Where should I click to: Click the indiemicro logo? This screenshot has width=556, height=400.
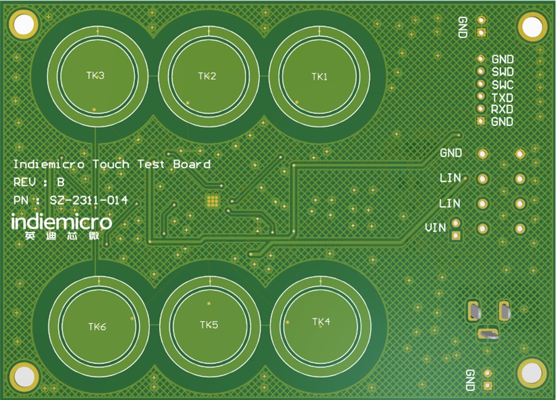pos(61,226)
